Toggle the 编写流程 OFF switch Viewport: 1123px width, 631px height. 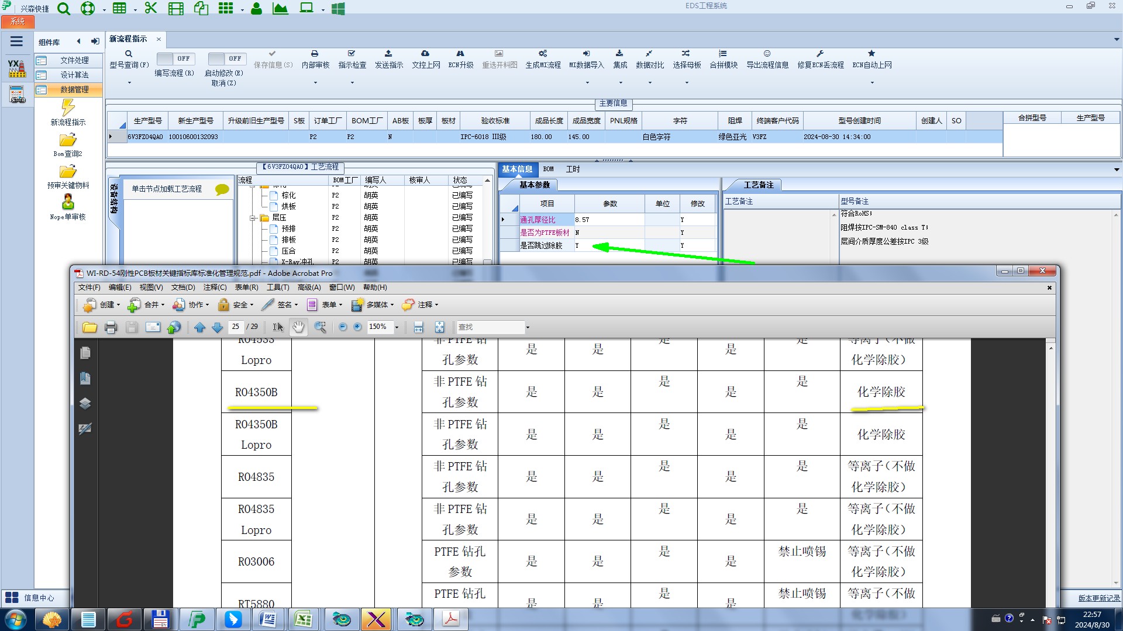click(175, 58)
